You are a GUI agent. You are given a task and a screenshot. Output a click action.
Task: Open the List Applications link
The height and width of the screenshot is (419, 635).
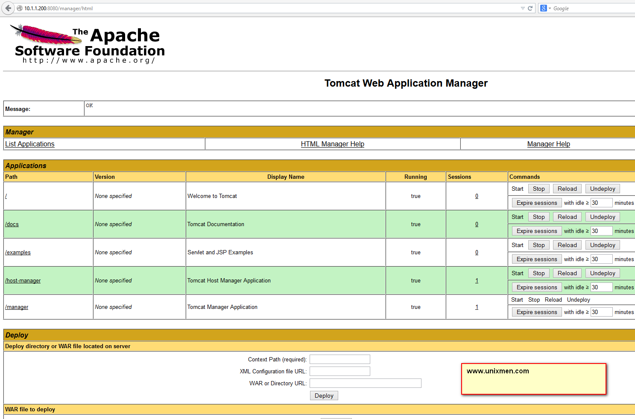(x=30, y=144)
